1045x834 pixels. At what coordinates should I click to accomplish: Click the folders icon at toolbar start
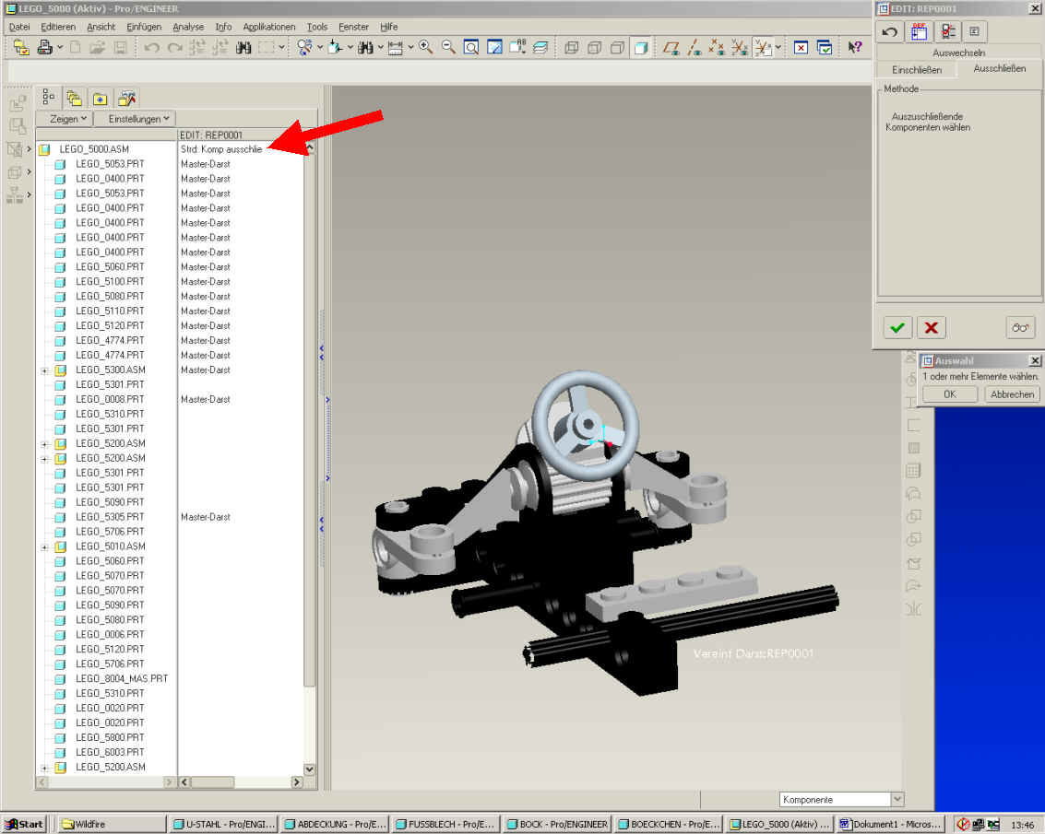(21, 47)
